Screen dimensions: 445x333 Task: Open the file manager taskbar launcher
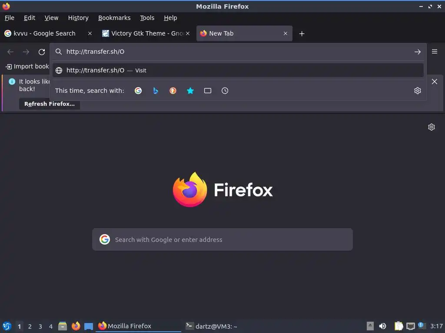(63, 326)
